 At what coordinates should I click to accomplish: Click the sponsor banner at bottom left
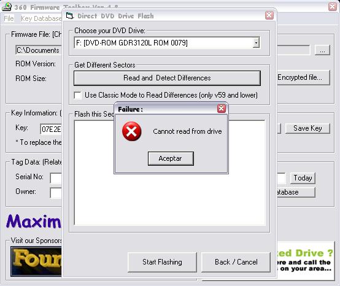point(36,261)
